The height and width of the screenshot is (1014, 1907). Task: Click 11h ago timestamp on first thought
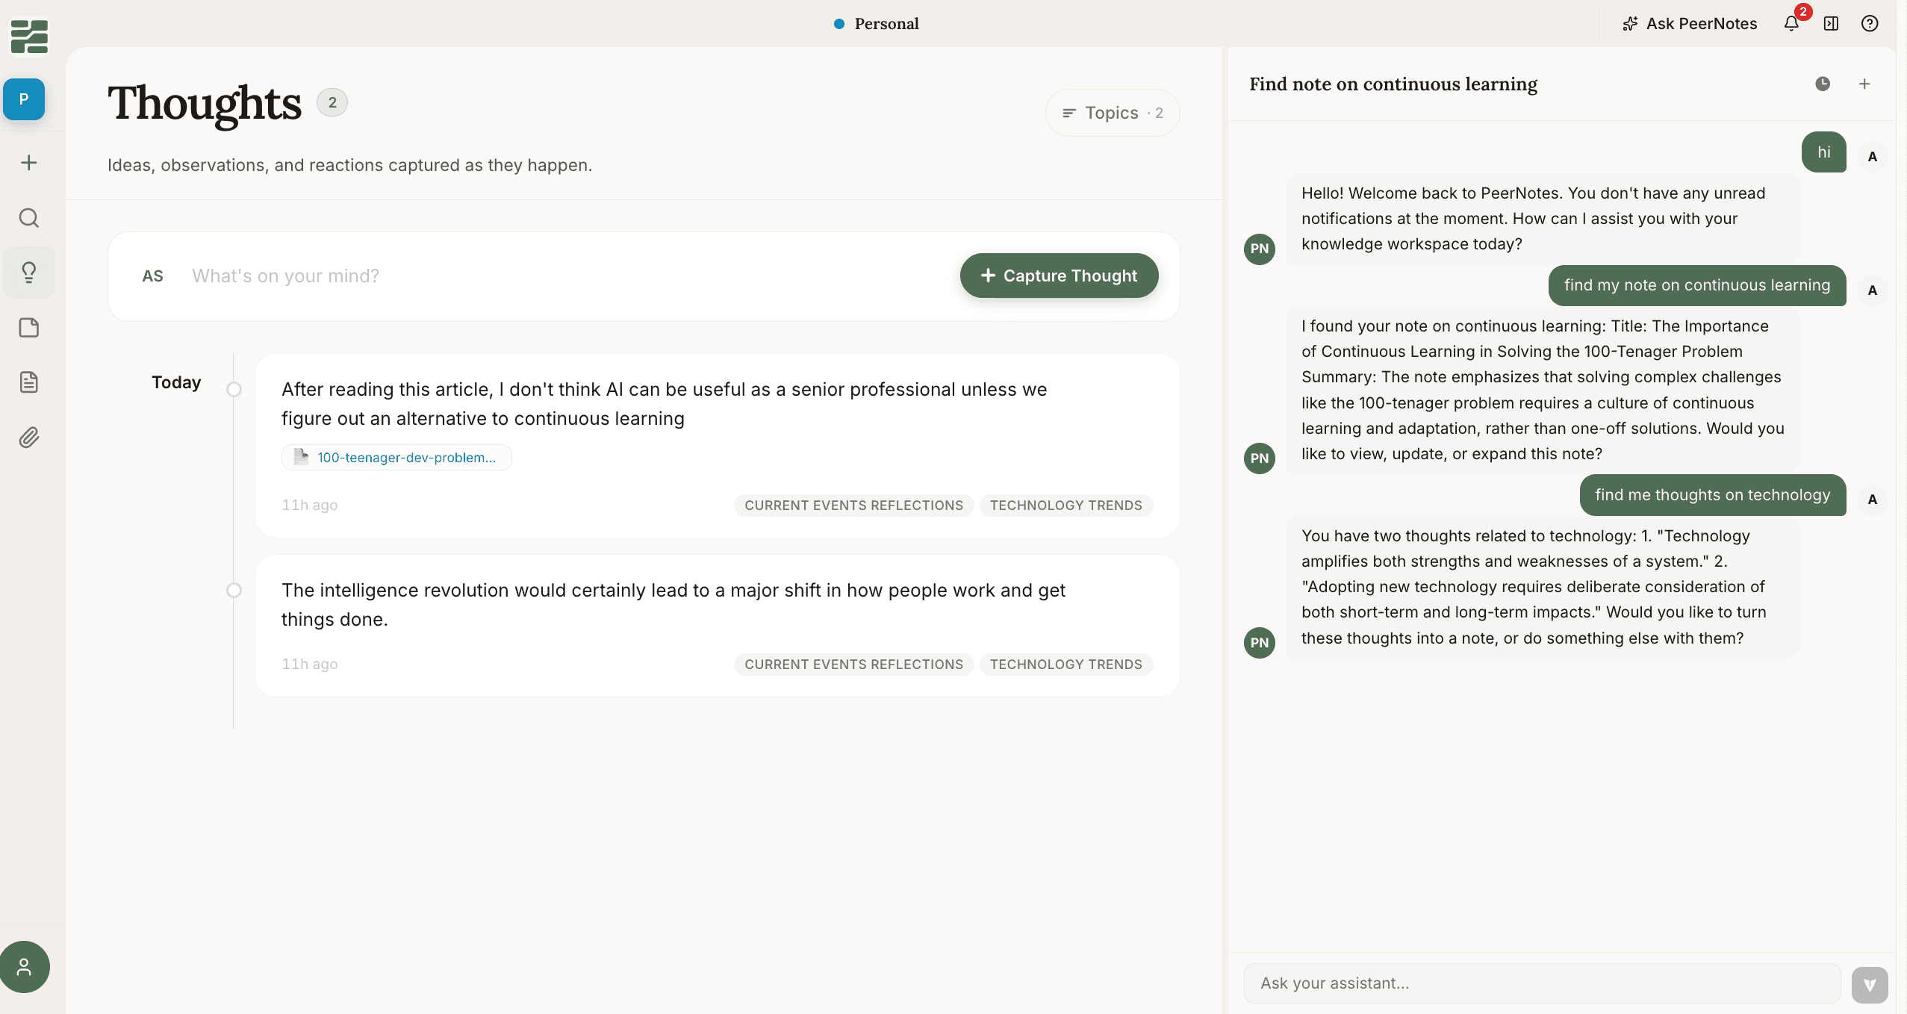310,505
